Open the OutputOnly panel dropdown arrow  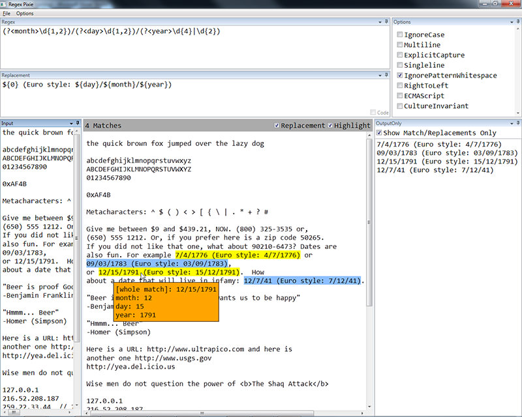[x=512, y=124]
